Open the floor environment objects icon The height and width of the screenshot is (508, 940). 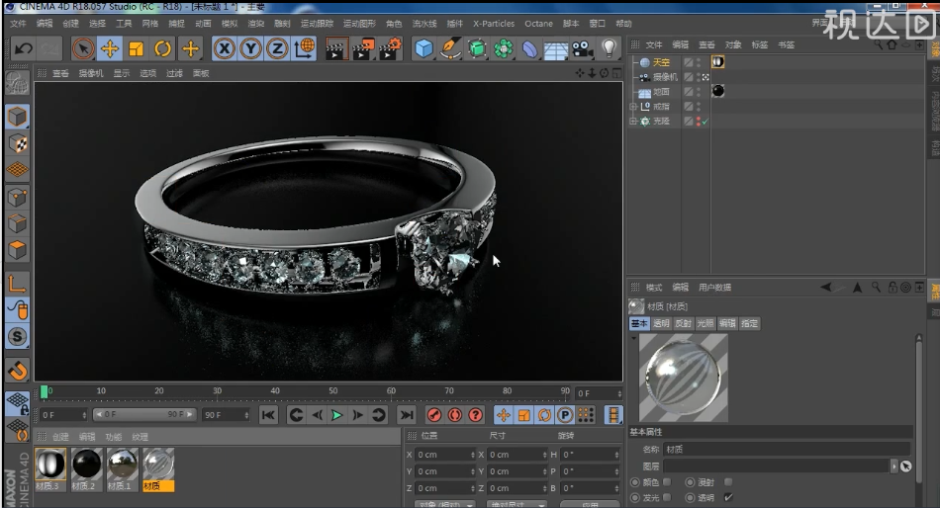coord(556,49)
